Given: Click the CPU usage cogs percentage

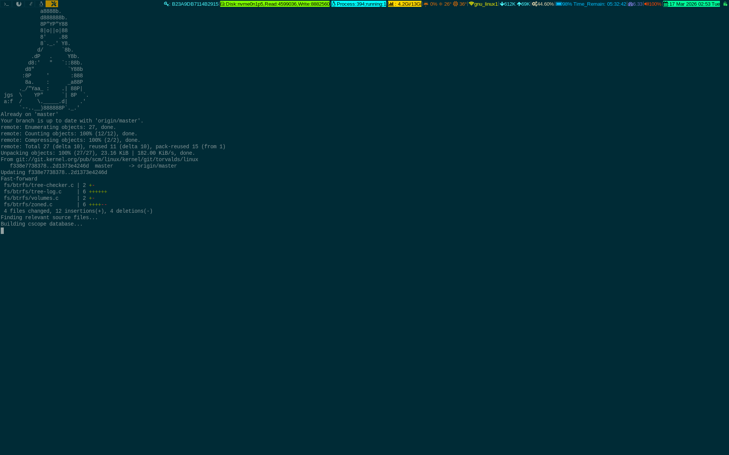Looking at the screenshot, I should [x=543, y=4].
